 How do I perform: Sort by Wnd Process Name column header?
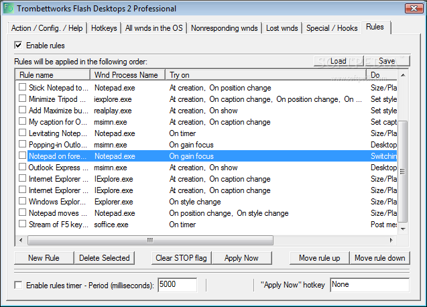click(128, 75)
